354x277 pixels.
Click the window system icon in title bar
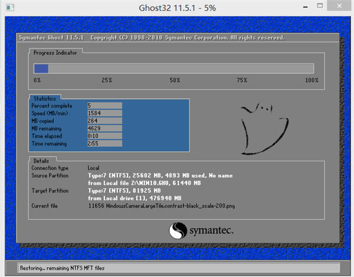click(x=7, y=7)
